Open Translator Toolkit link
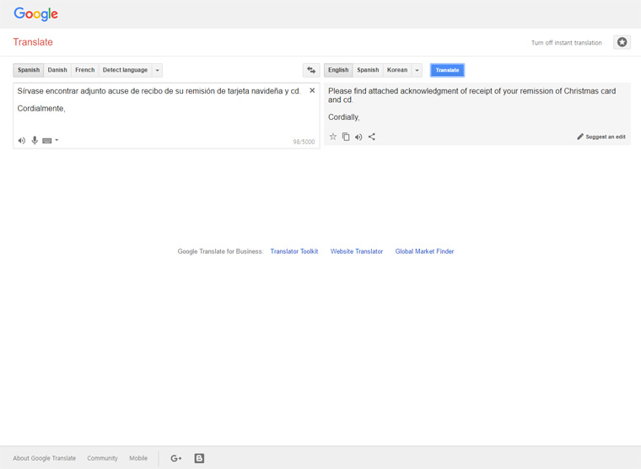The image size is (641, 469). 294,251
